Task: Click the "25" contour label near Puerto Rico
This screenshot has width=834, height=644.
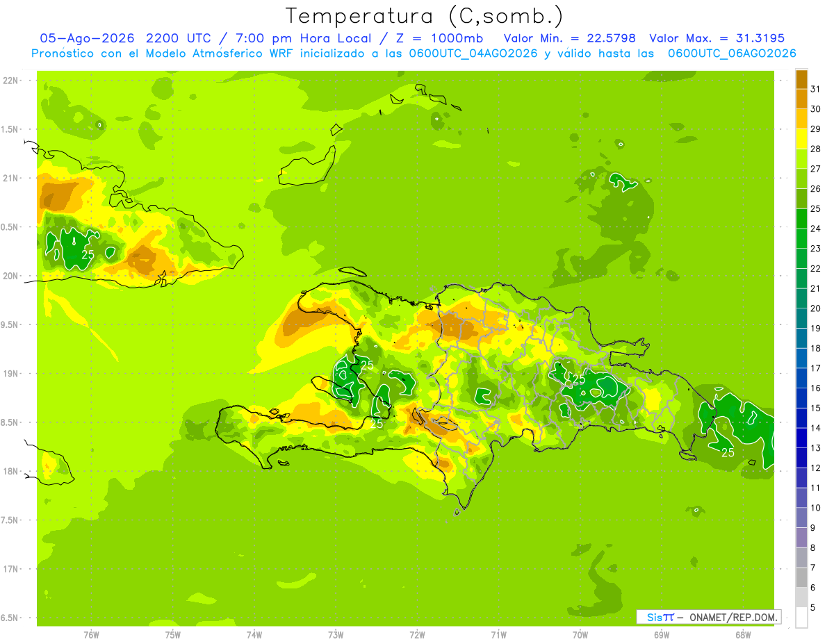Action: (x=728, y=452)
